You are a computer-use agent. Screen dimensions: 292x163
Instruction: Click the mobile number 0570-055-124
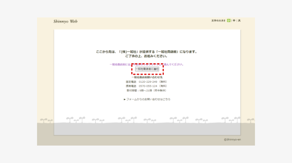point(148,86)
